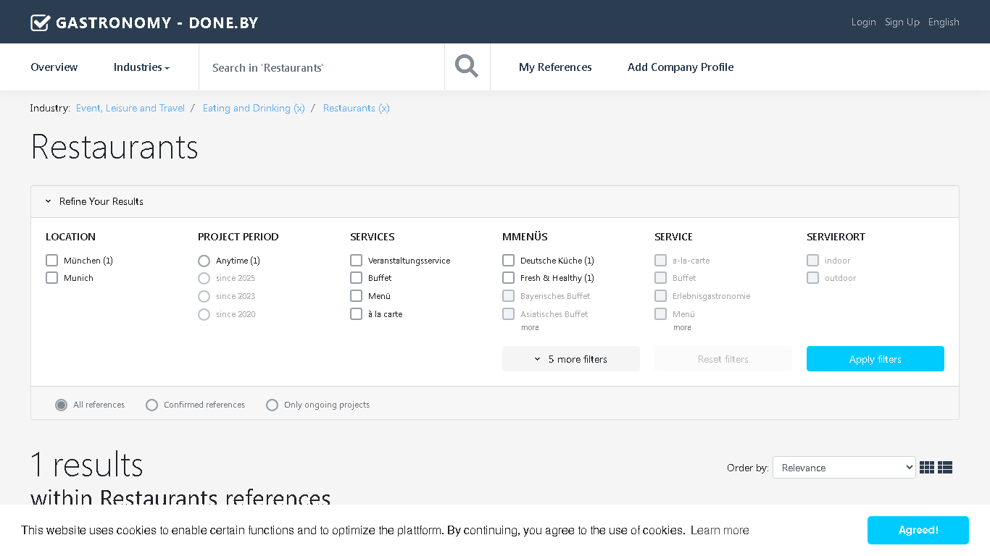
Task: Select Only ongoing projects option
Action: pos(272,405)
